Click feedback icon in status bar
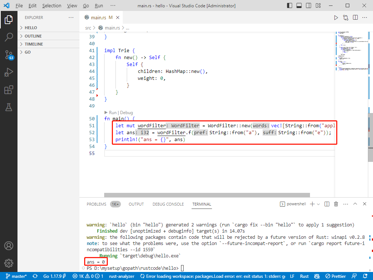 click(x=354, y=276)
